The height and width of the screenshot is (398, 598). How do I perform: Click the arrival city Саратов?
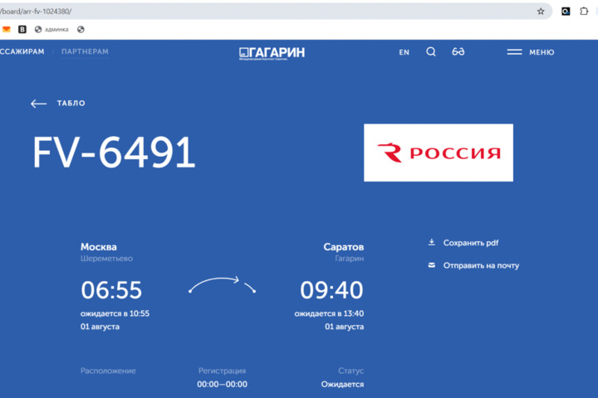click(344, 247)
